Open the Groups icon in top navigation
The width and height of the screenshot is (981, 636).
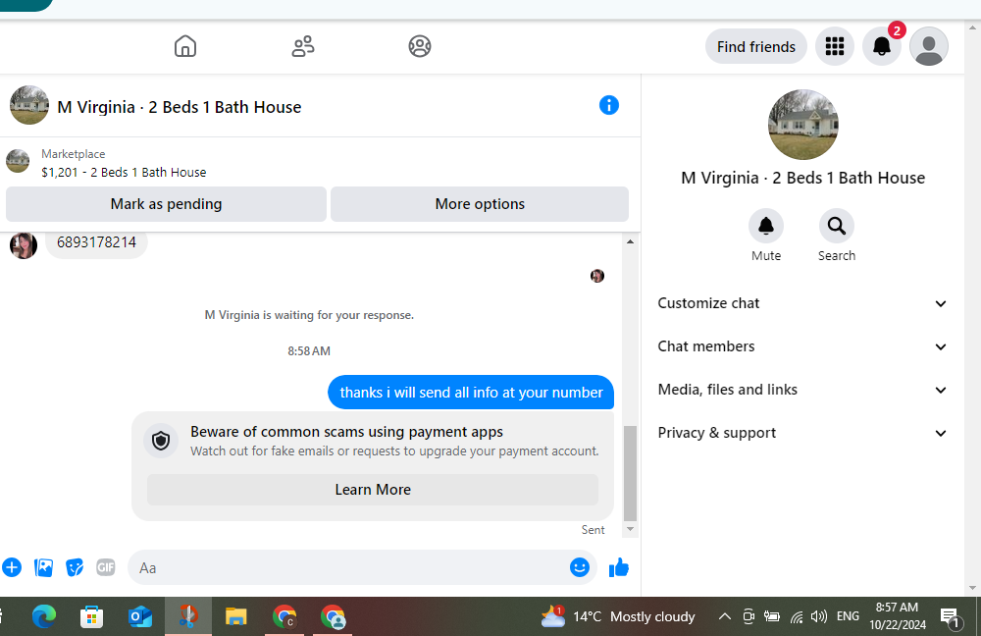click(420, 46)
